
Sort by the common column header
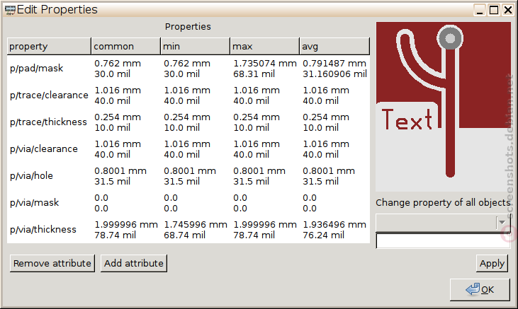click(126, 46)
